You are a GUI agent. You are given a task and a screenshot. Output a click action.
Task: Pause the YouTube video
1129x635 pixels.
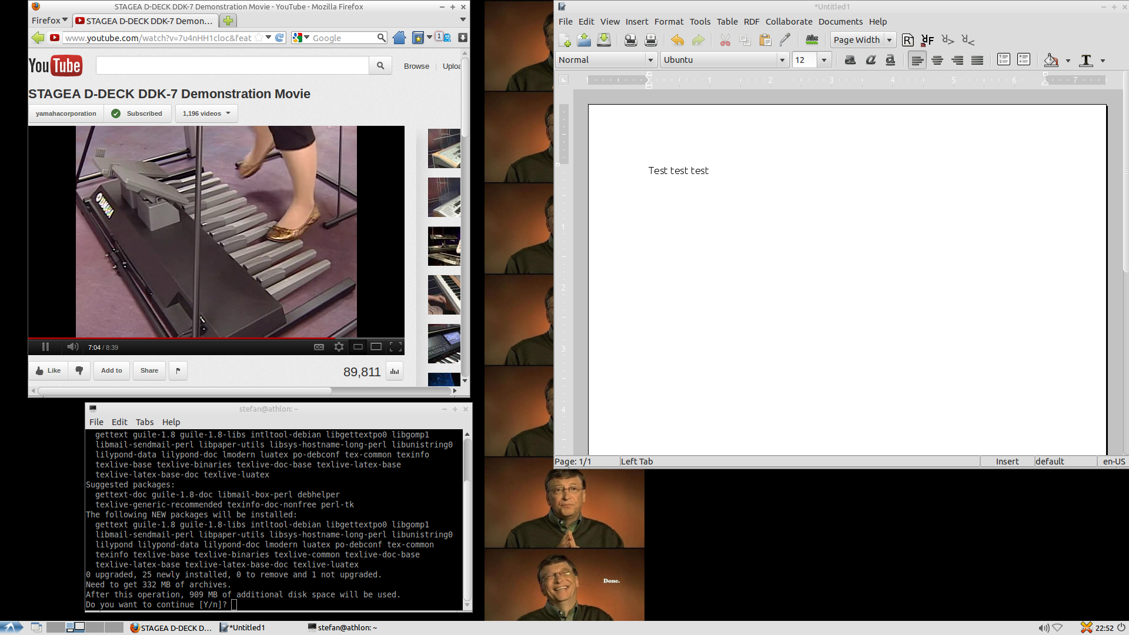click(x=45, y=347)
